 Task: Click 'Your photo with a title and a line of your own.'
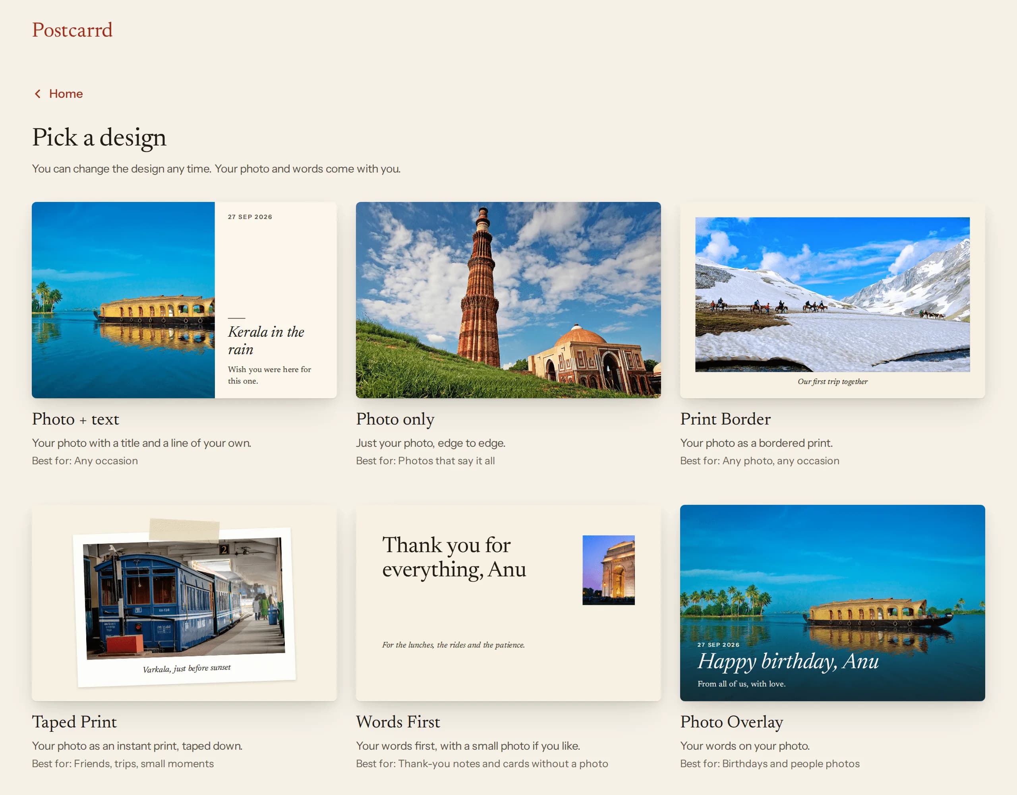click(x=141, y=443)
